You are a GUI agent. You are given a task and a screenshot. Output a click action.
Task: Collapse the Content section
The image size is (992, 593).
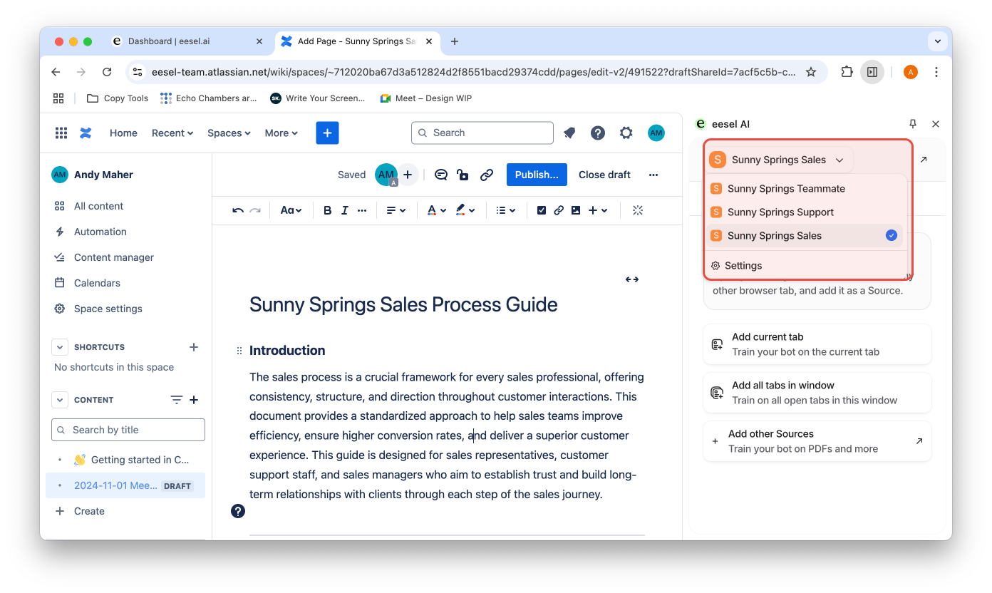[60, 400]
